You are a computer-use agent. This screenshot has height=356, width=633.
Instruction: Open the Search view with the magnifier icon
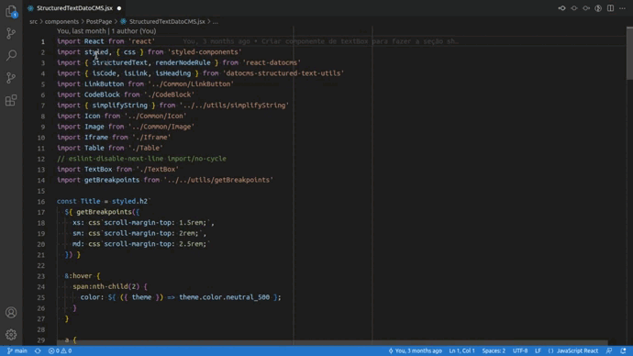click(11, 55)
